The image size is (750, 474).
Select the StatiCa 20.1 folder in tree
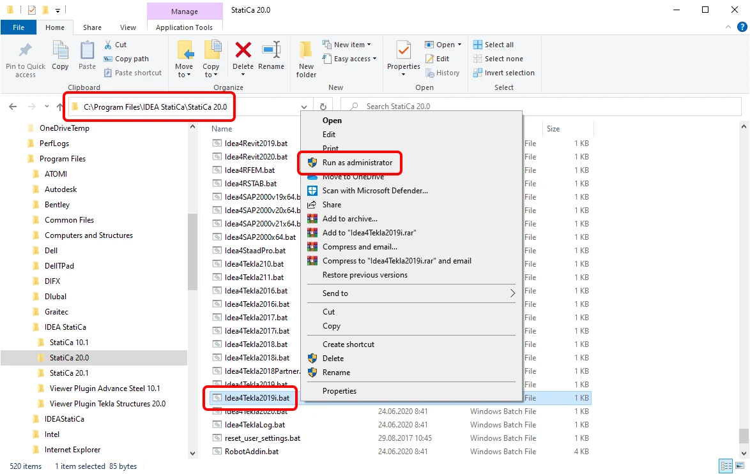[69, 373]
